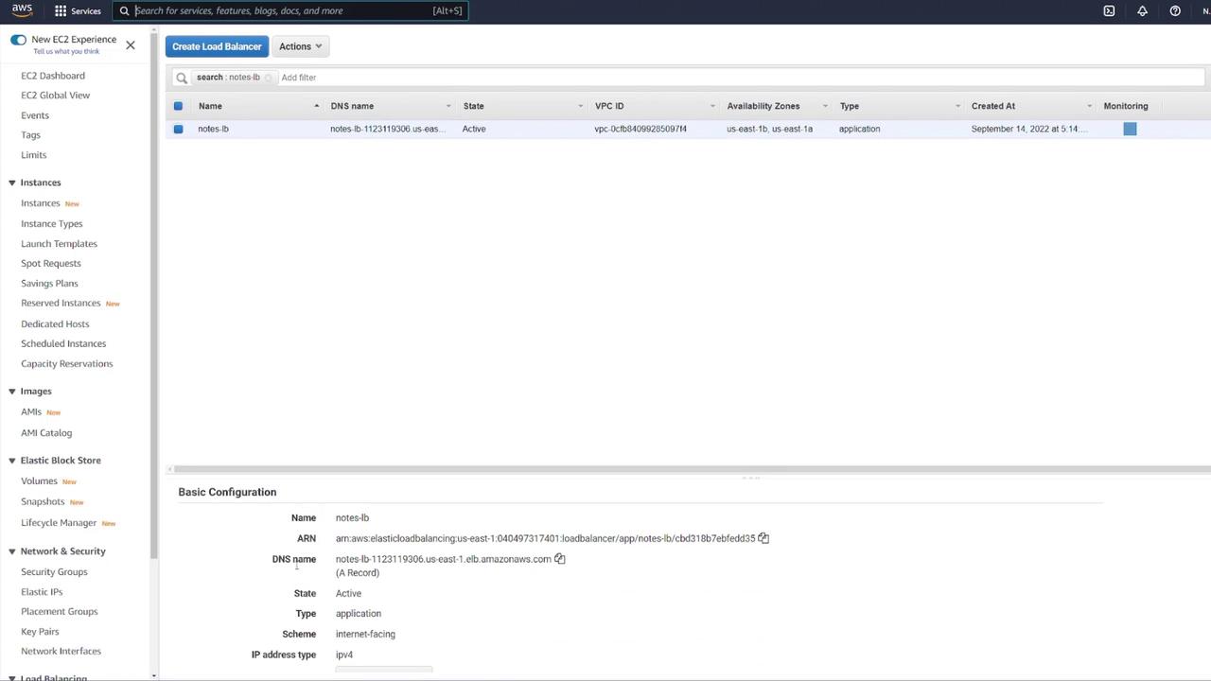Open the Limits page

pyautogui.click(x=33, y=155)
